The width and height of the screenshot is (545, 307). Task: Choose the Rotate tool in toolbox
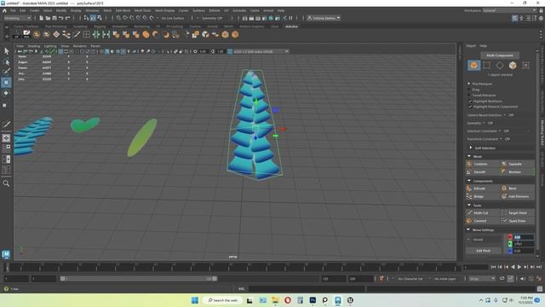pos(6,93)
